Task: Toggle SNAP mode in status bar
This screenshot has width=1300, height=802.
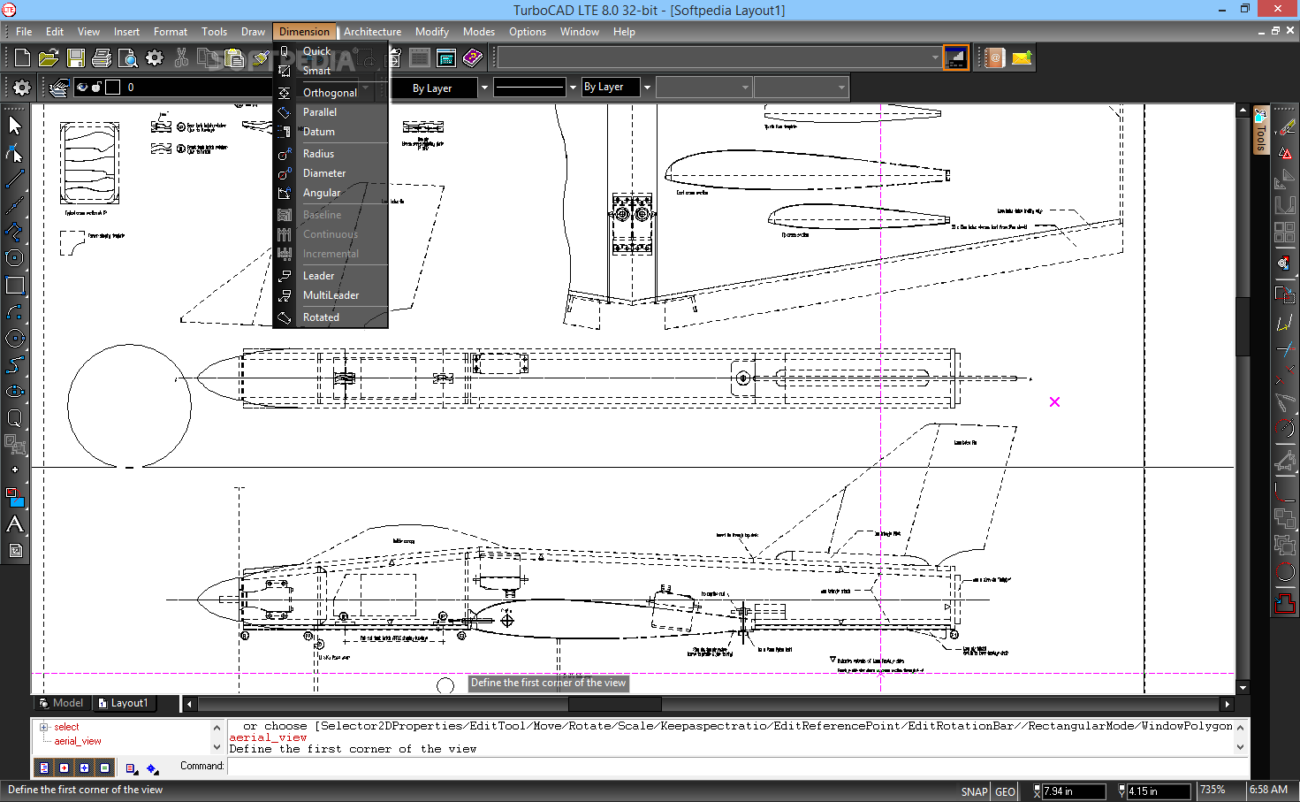Action: tap(974, 791)
